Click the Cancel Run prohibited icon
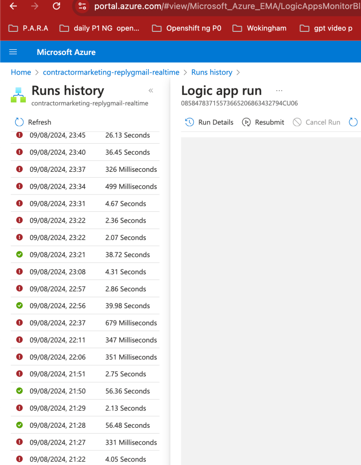This screenshot has width=361, height=465. click(297, 122)
